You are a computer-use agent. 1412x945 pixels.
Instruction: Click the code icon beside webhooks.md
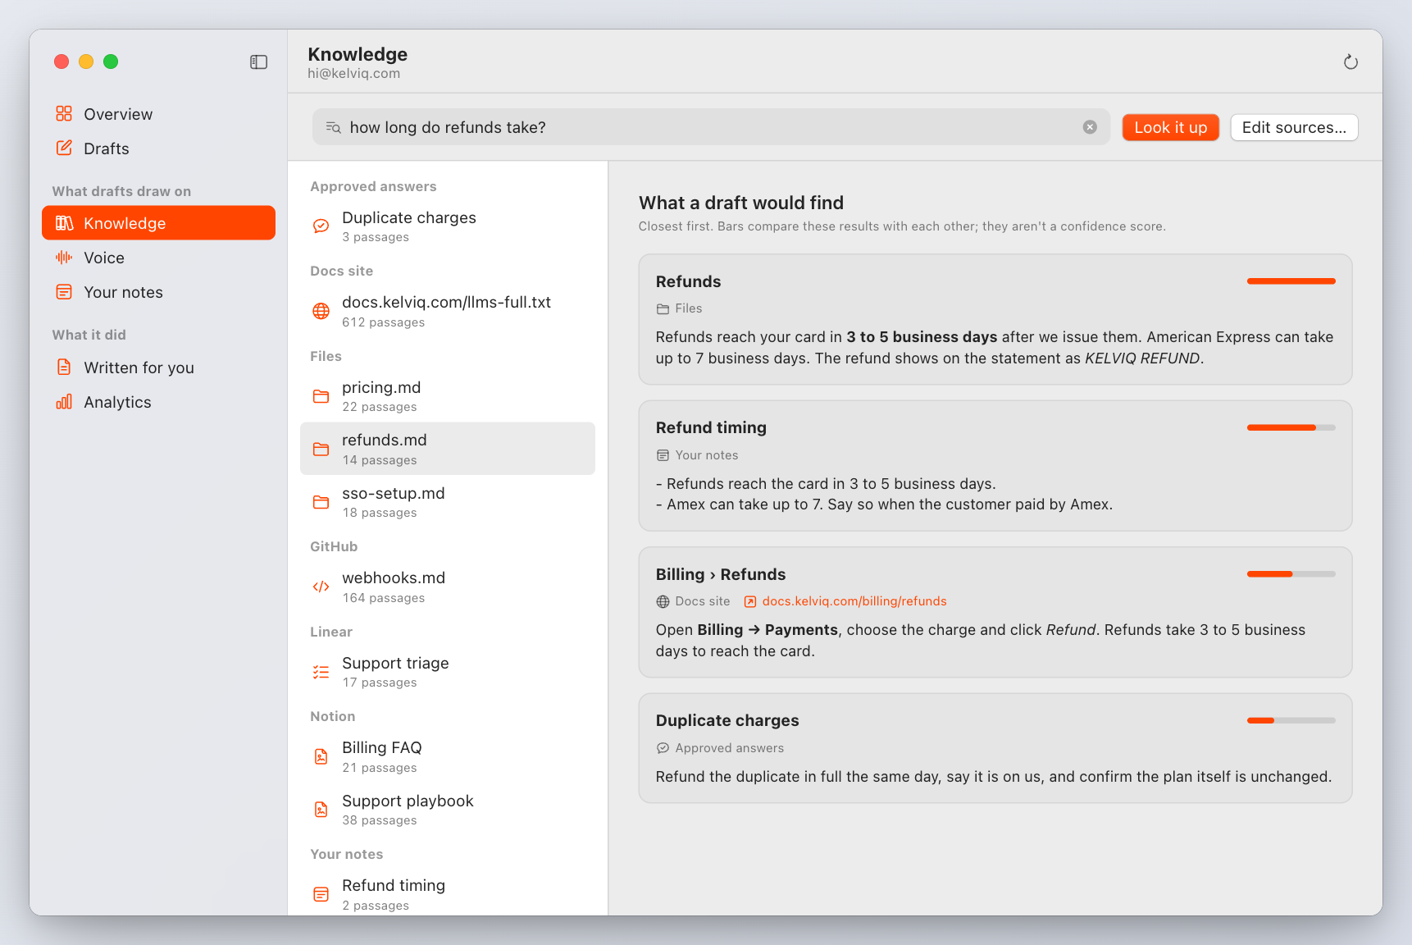tap(321, 587)
